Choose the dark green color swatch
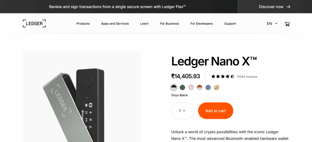Screen dimensions: 312x142 [183, 88]
